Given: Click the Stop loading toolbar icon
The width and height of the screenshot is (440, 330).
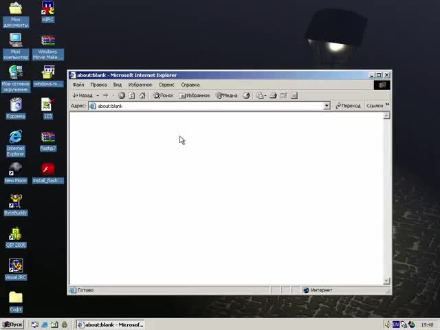Looking at the screenshot, I should pos(122,96).
